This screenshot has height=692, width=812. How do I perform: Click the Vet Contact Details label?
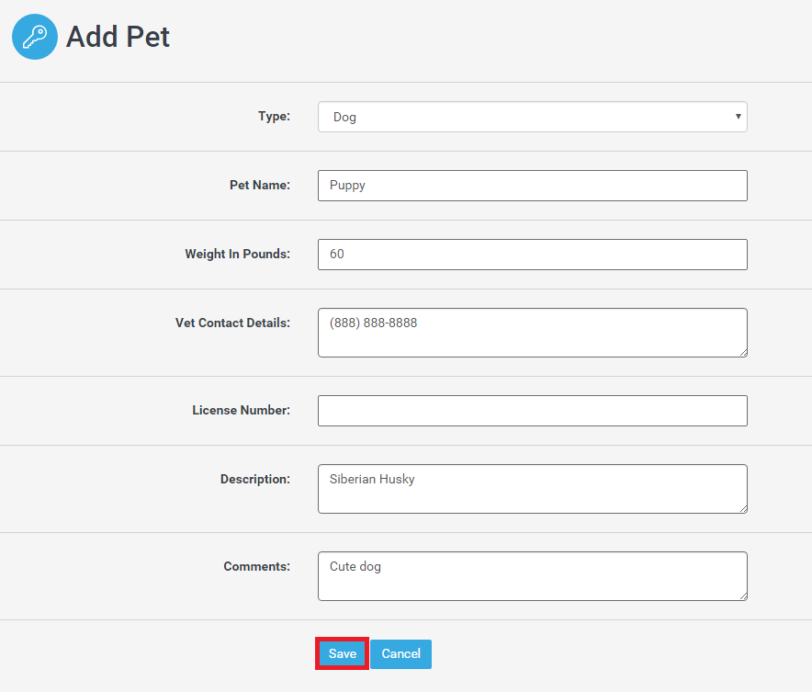[232, 323]
